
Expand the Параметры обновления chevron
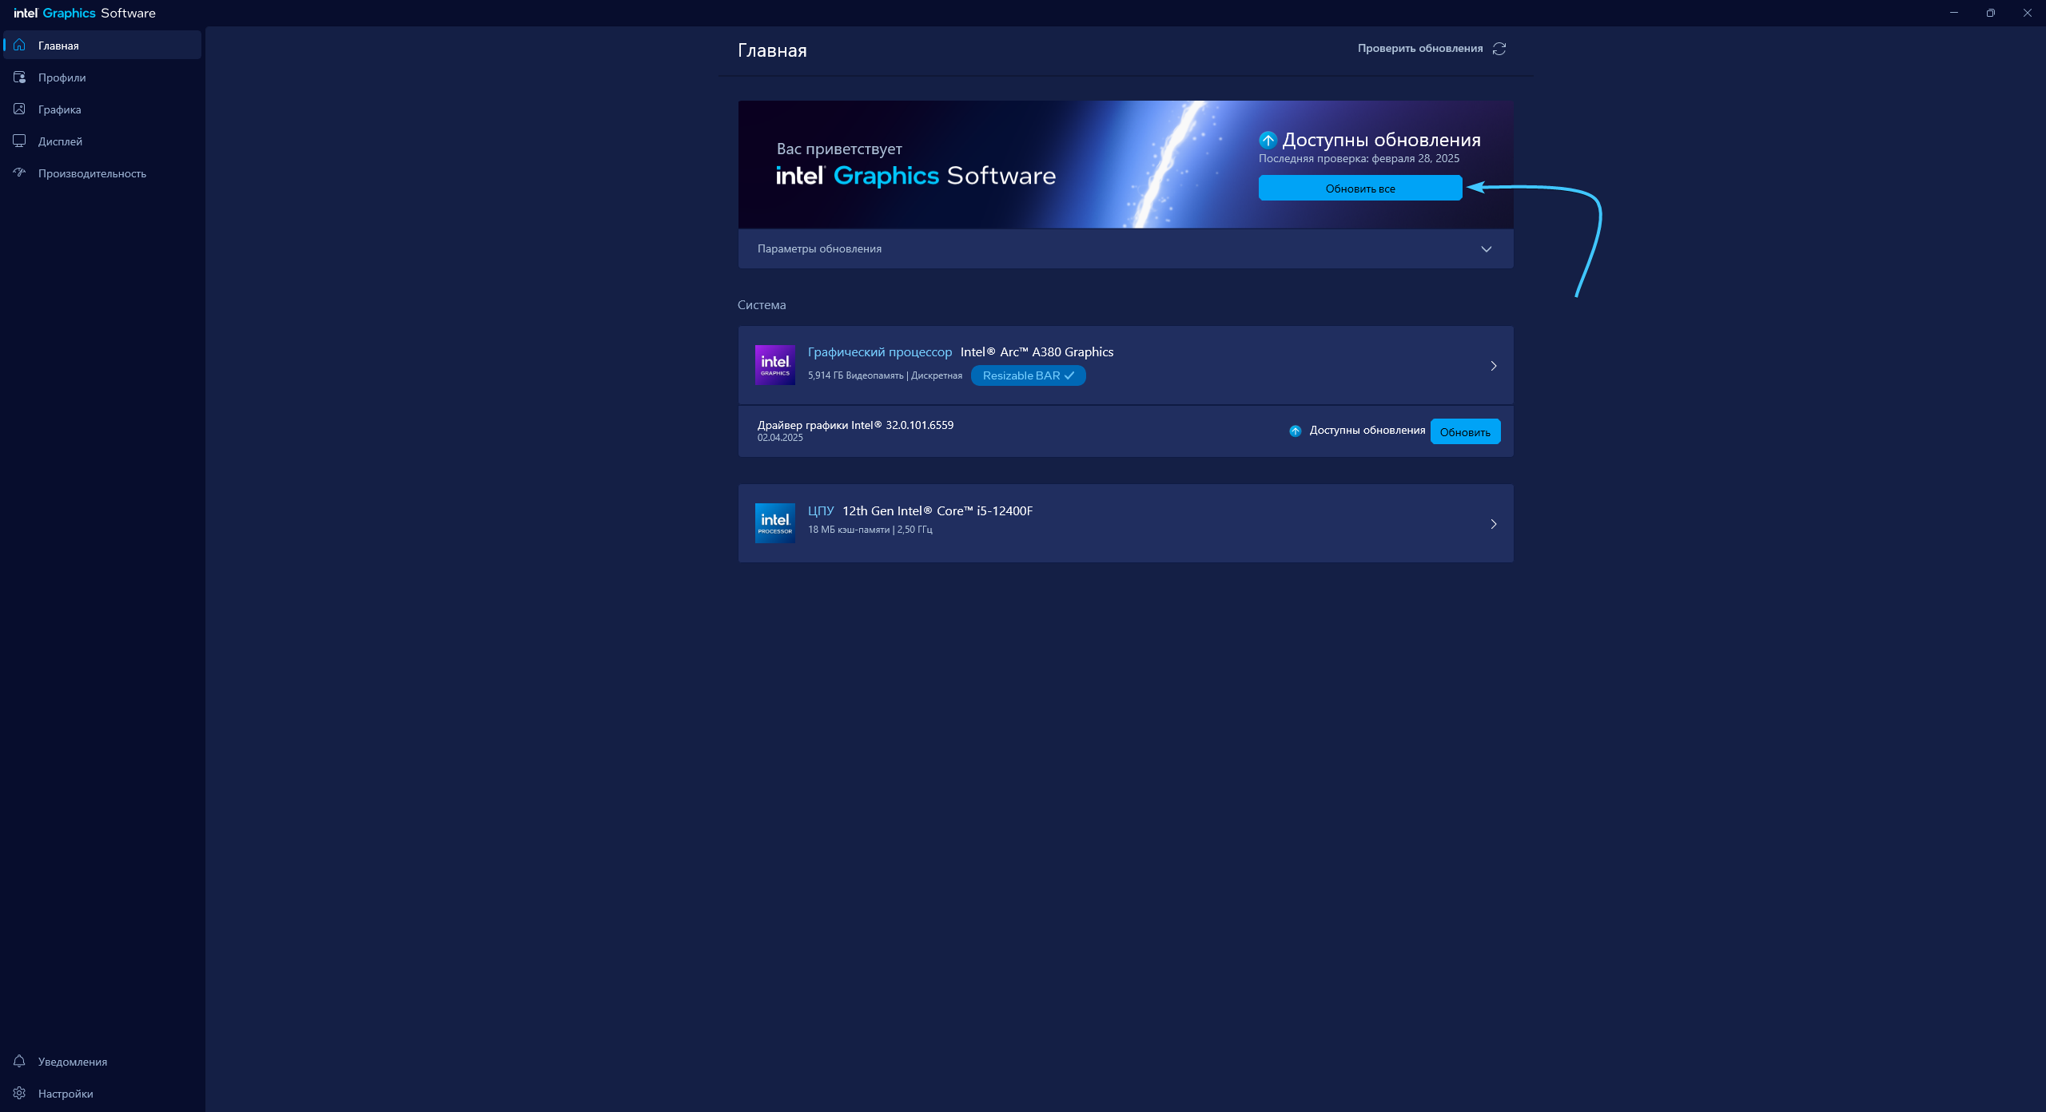click(x=1487, y=248)
